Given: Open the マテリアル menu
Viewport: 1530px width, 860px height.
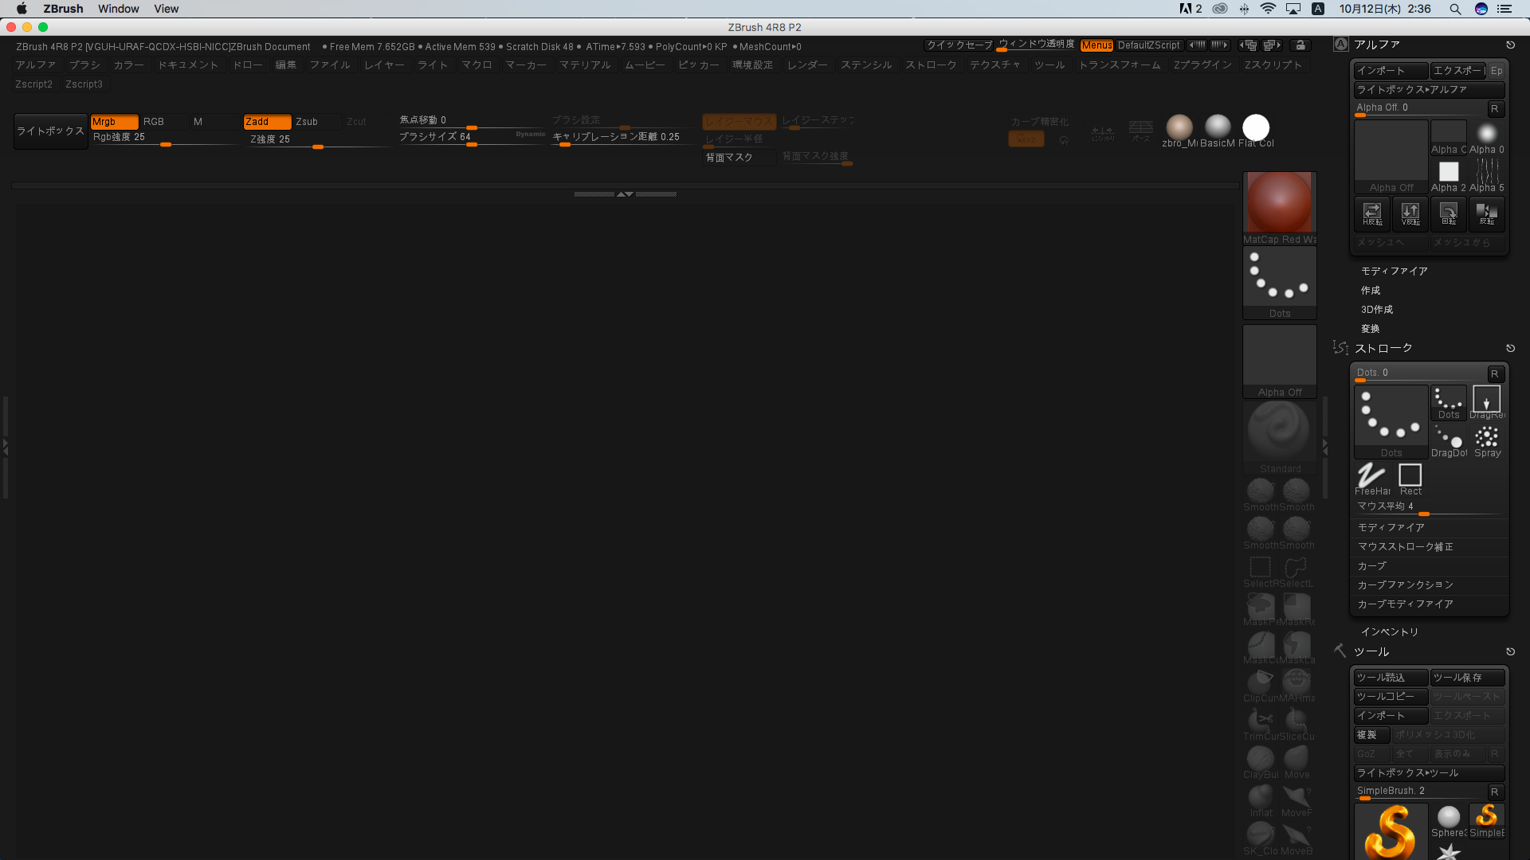Looking at the screenshot, I should coord(584,65).
